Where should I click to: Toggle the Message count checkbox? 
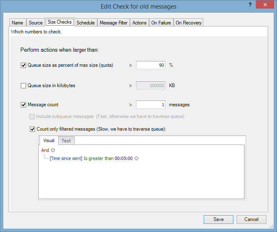pos(23,105)
